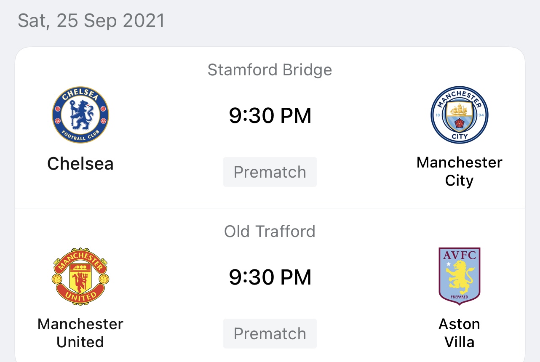
Task: Tap the Manchester City crest
Action: [x=459, y=115]
